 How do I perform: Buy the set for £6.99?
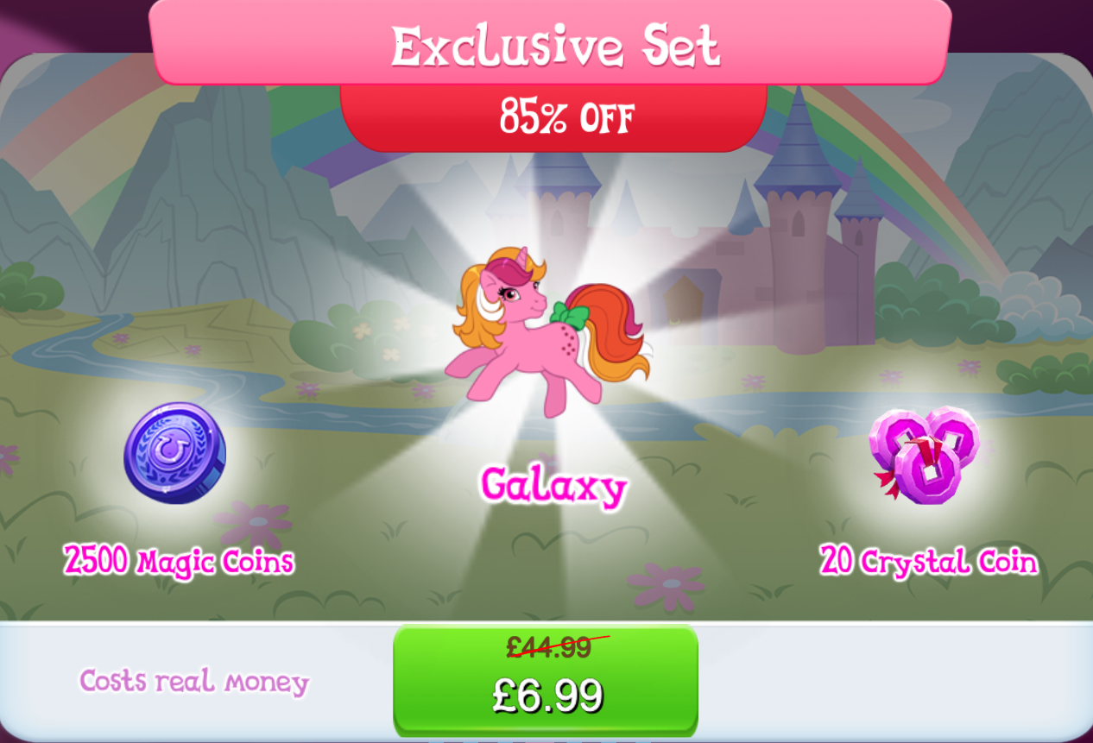[546, 681]
